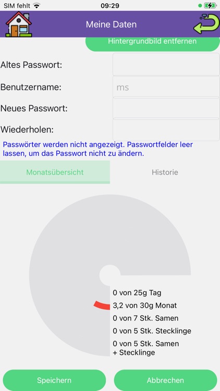This screenshot has height=391, width=220.
Task: Open the Historie tab
Action: 165,173
